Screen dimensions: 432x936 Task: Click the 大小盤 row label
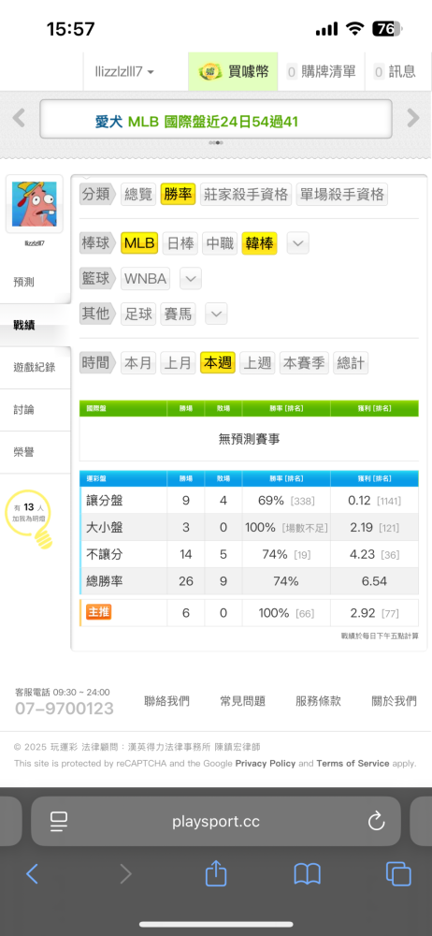pyautogui.click(x=105, y=528)
